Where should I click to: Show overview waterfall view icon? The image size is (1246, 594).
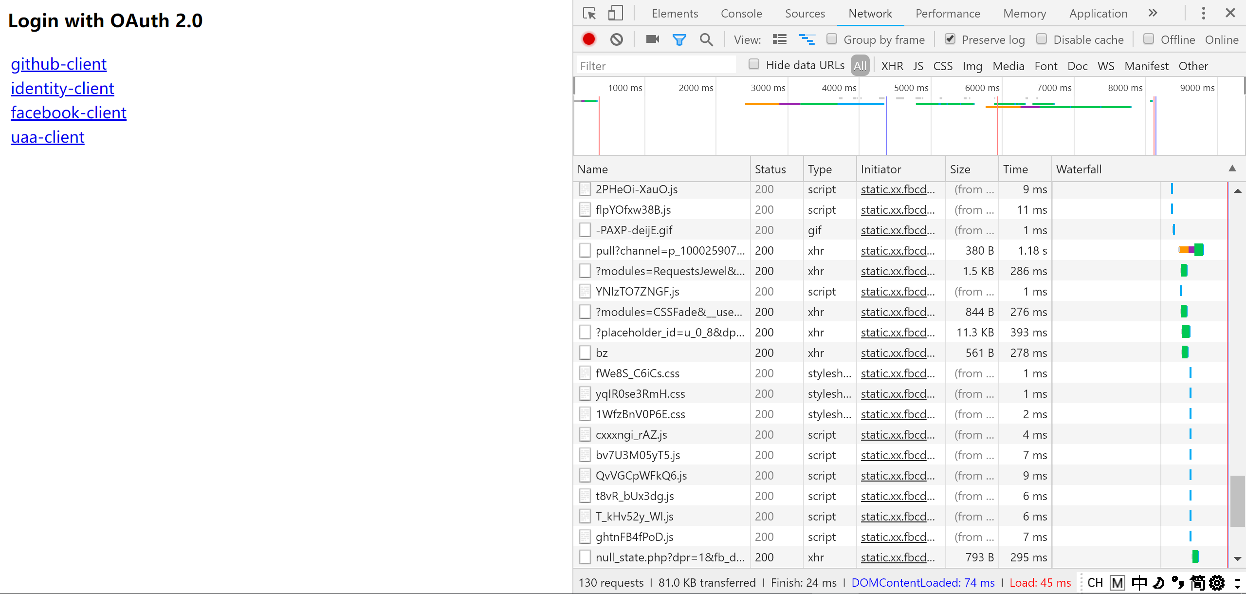[x=807, y=39]
